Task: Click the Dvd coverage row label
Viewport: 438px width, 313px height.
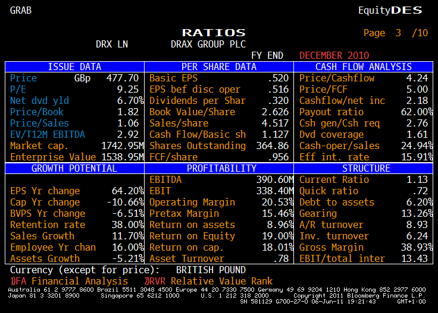Action: [x=331, y=134]
